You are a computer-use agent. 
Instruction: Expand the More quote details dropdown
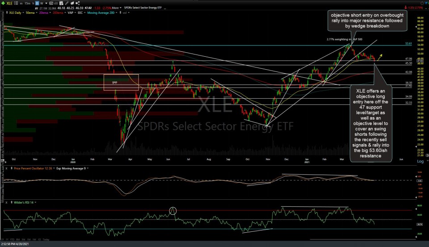[117, 8]
